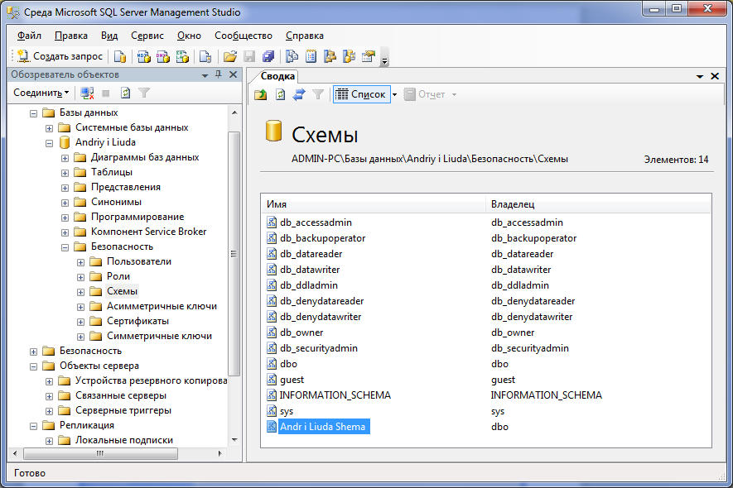The height and width of the screenshot is (488, 733).
Task: Go up one level in Summary
Action: point(260,95)
